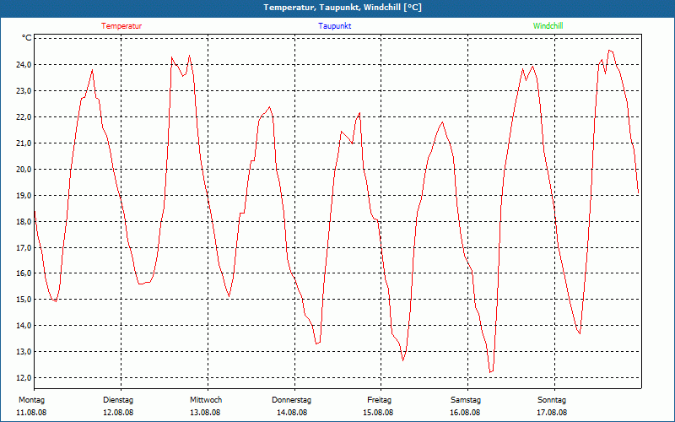Click the 19,0 y-axis value
675x422 pixels.
pyautogui.click(x=24, y=196)
